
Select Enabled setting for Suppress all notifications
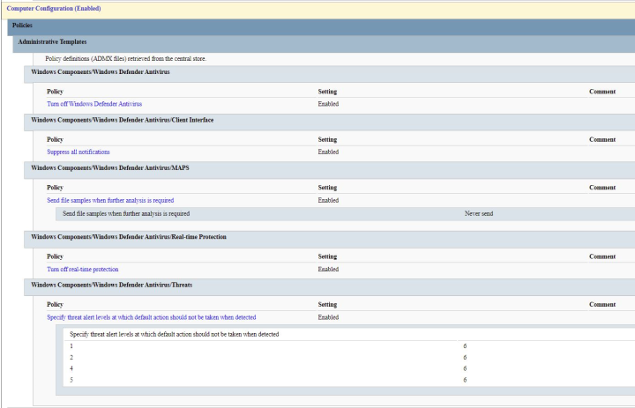[x=328, y=152]
